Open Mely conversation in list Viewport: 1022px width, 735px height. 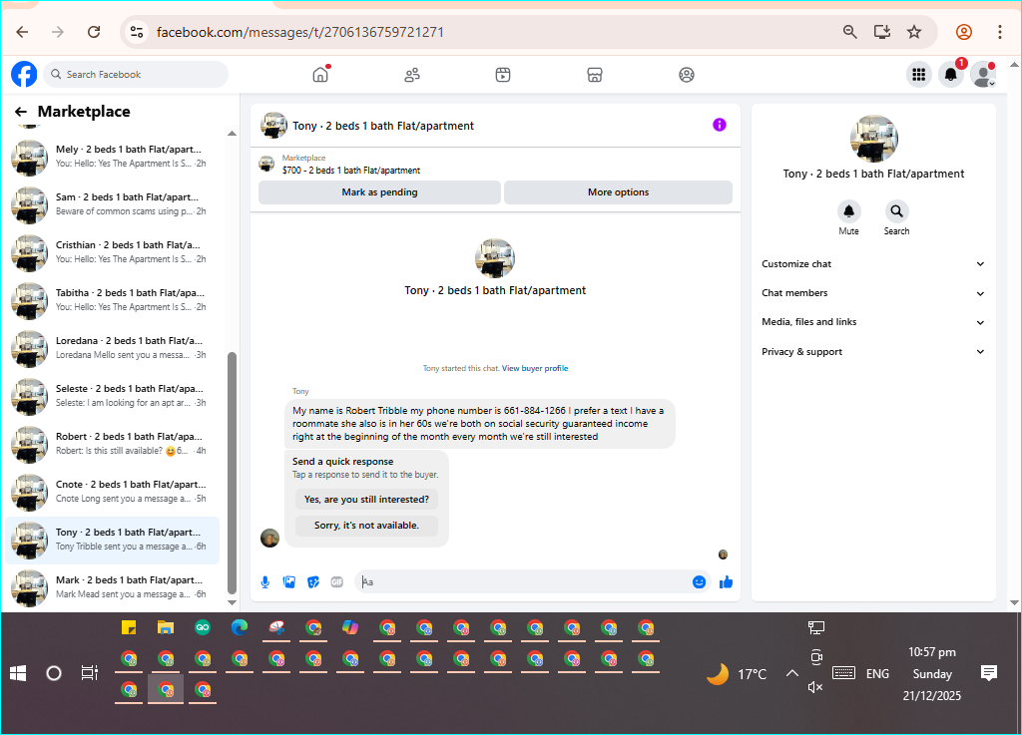coord(112,157)
